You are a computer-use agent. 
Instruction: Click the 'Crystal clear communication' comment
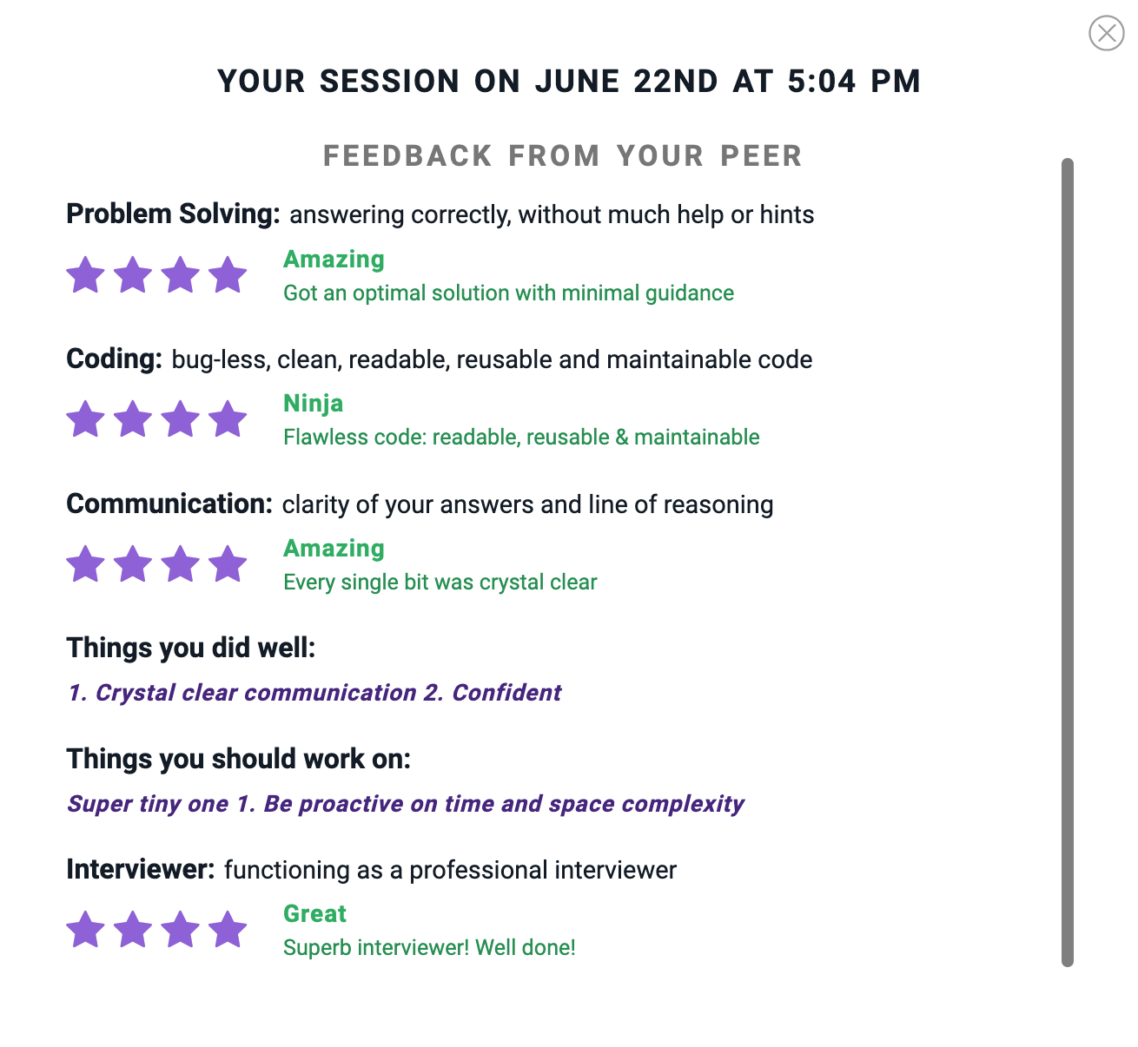click(x=314, y=693)
